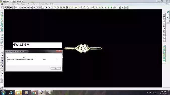This screenshot has height=95, width=170.
Task: Click the circle curve tool in right toolbar
Action: tap(164, 34)
